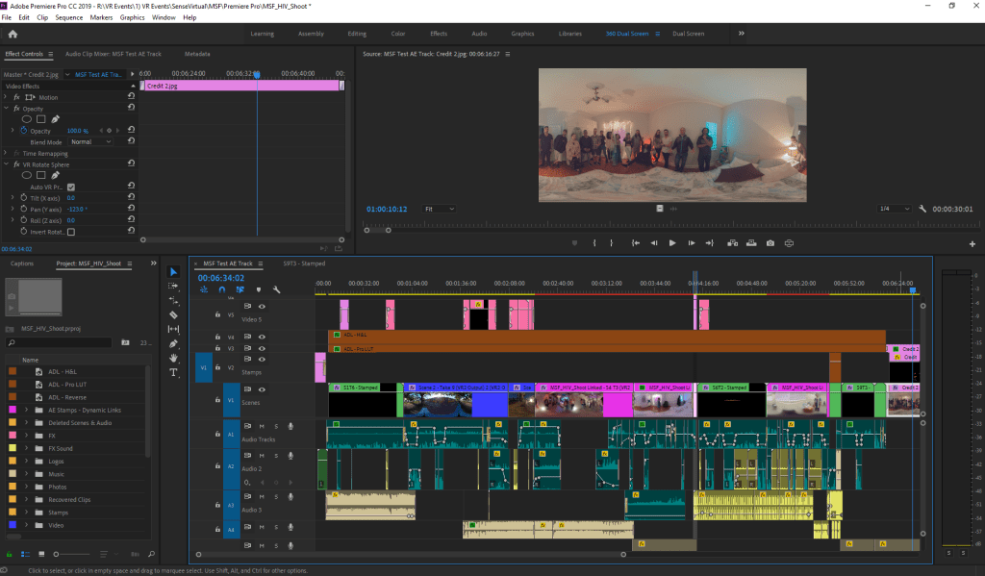The image size is (985, 576).
Task: Uncheck the Auto VR Properties checkbox
Action: pos(70,187)
